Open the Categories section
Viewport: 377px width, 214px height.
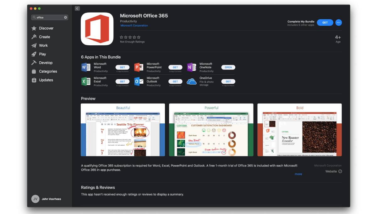pyautogui.click(x=47, y=71)
